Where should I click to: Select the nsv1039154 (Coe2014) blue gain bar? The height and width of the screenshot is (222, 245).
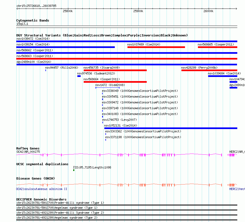[x=66, y=47]
